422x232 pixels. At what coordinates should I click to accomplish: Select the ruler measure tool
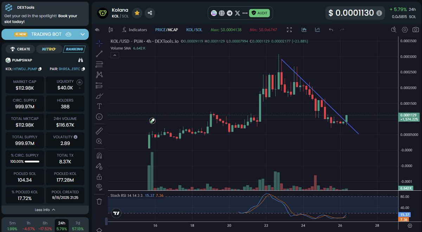[x=99, y=131]
